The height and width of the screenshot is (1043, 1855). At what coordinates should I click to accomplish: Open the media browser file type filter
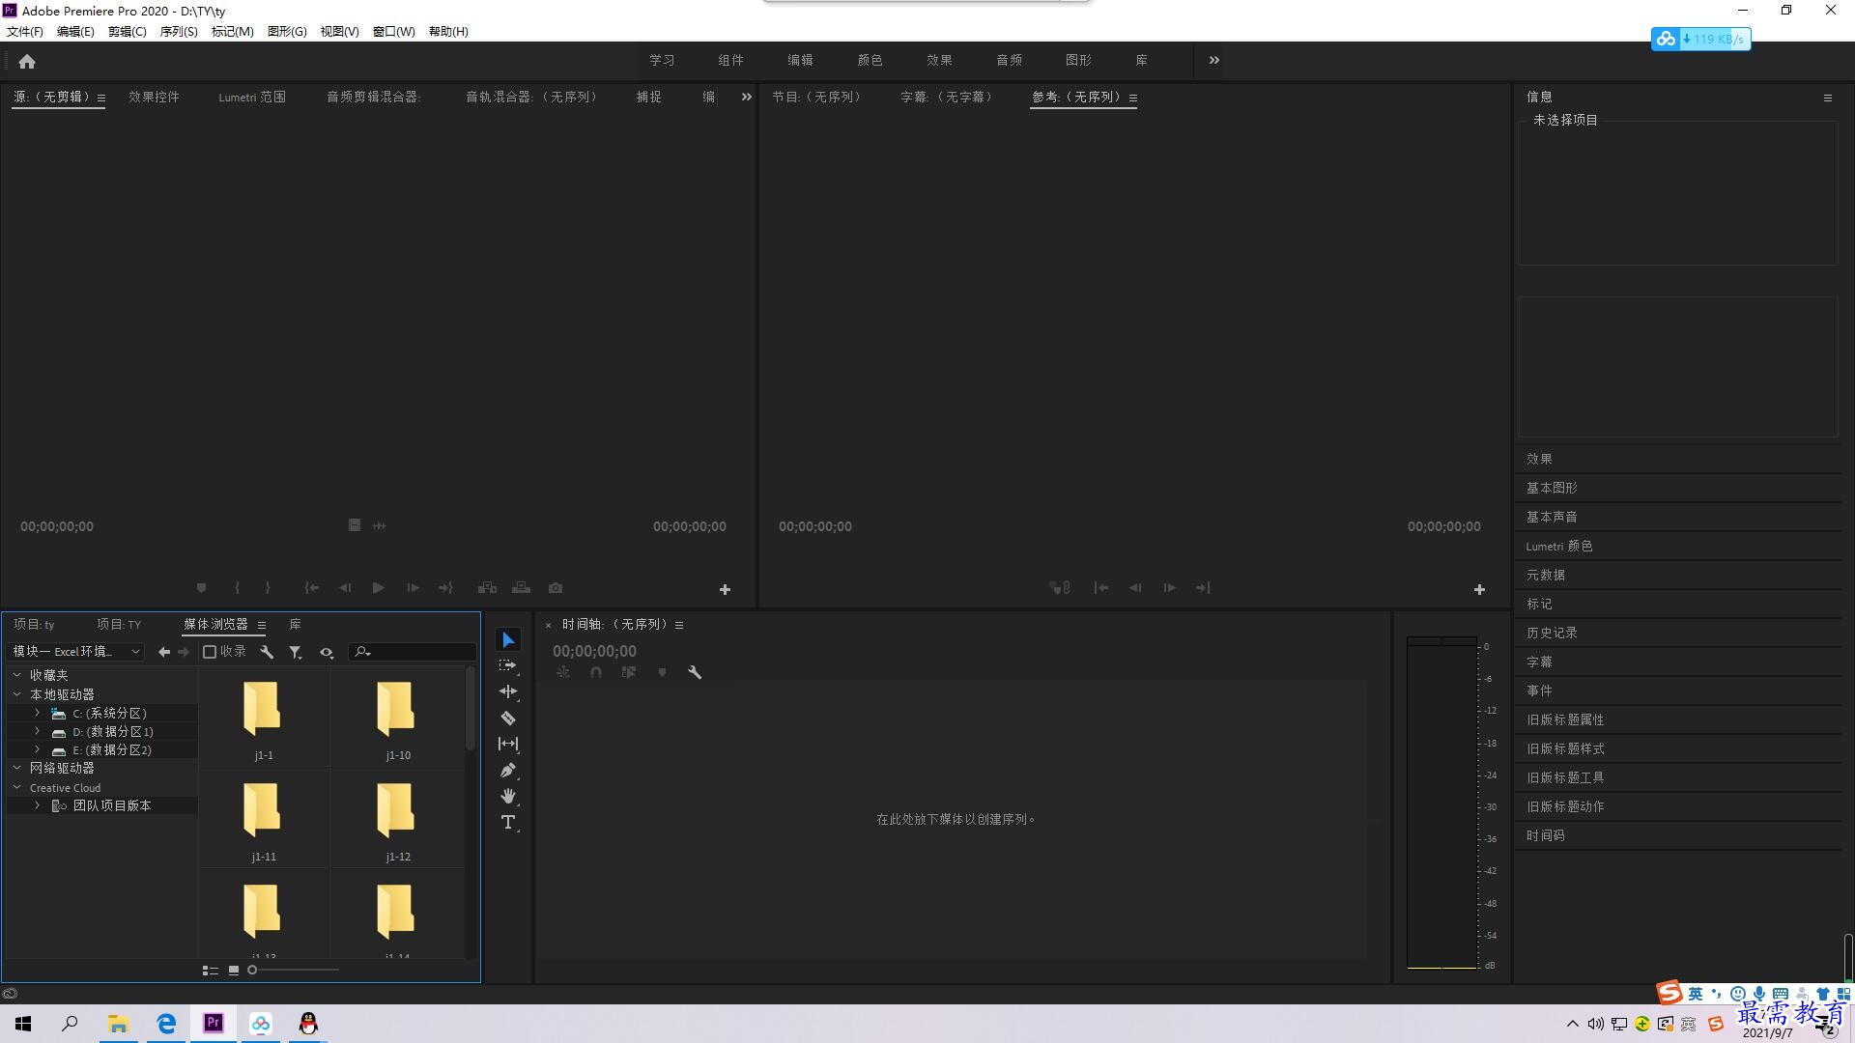[x=296, y=652]
